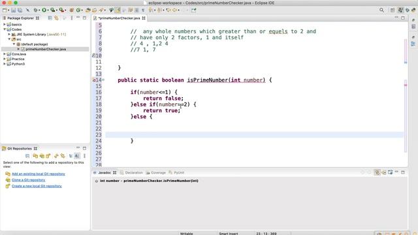Click Clone a Git repository link
The image size is (418, 235).
coord(29,180)
